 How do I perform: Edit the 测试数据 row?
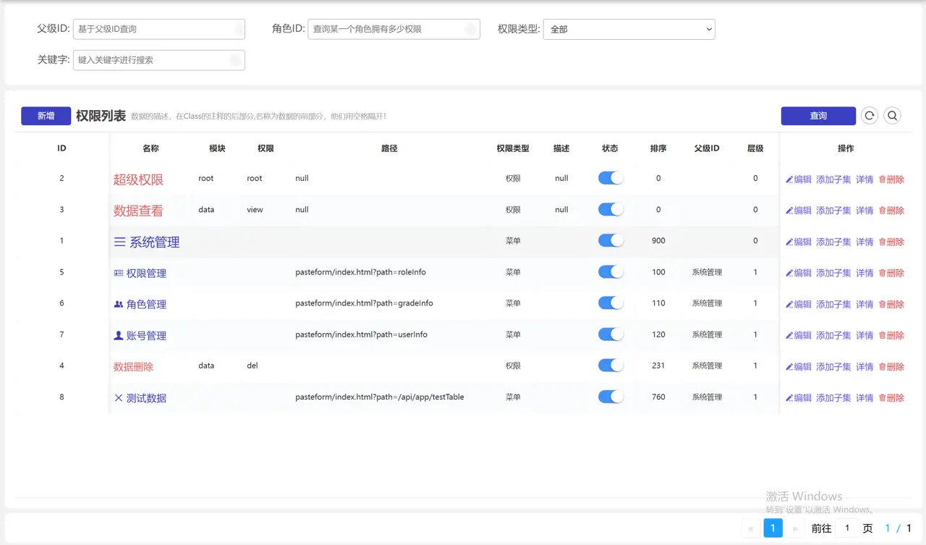(x=799, y=398)
